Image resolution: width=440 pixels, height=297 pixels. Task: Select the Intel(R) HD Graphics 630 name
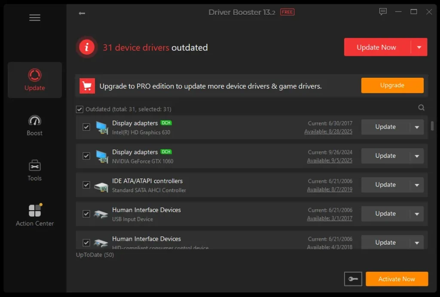[141, 132]
